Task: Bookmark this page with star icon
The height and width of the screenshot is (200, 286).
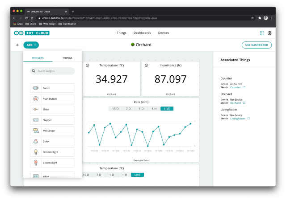Action: (252, 18)
